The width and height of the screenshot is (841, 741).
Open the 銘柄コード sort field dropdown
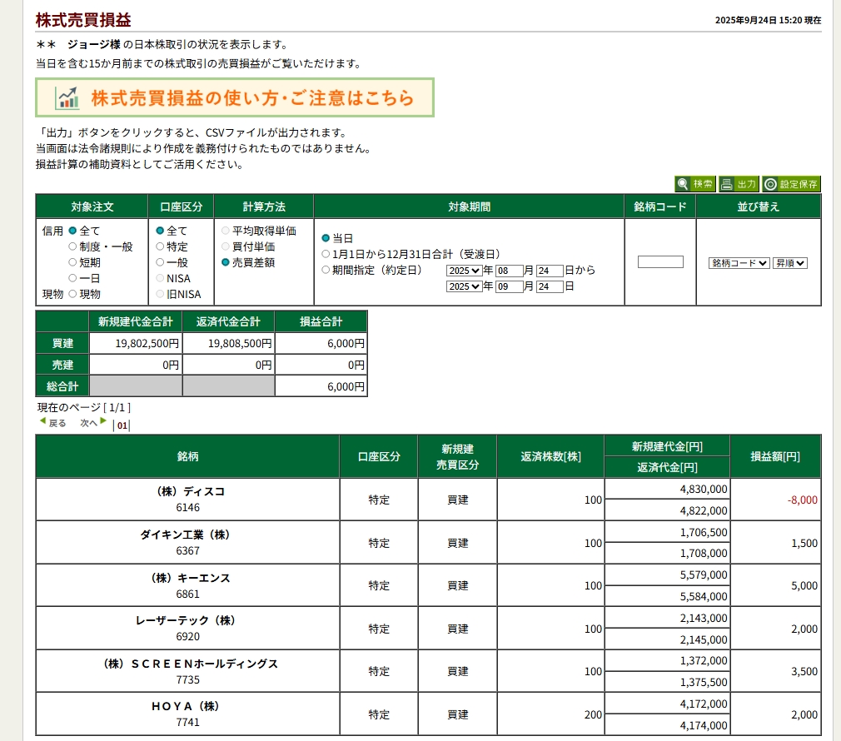(739, 263)
